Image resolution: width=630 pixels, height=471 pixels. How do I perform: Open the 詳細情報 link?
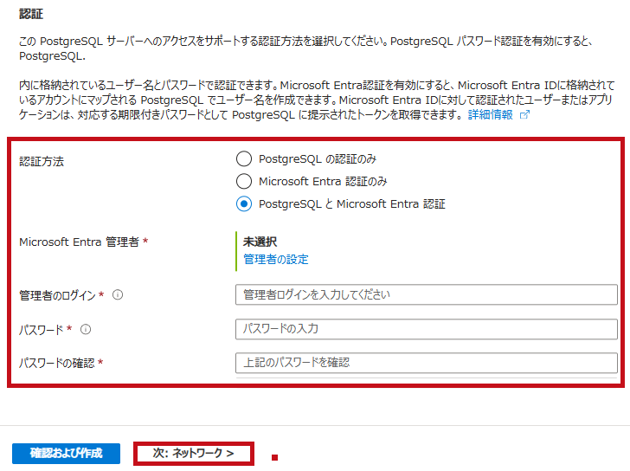491,115
